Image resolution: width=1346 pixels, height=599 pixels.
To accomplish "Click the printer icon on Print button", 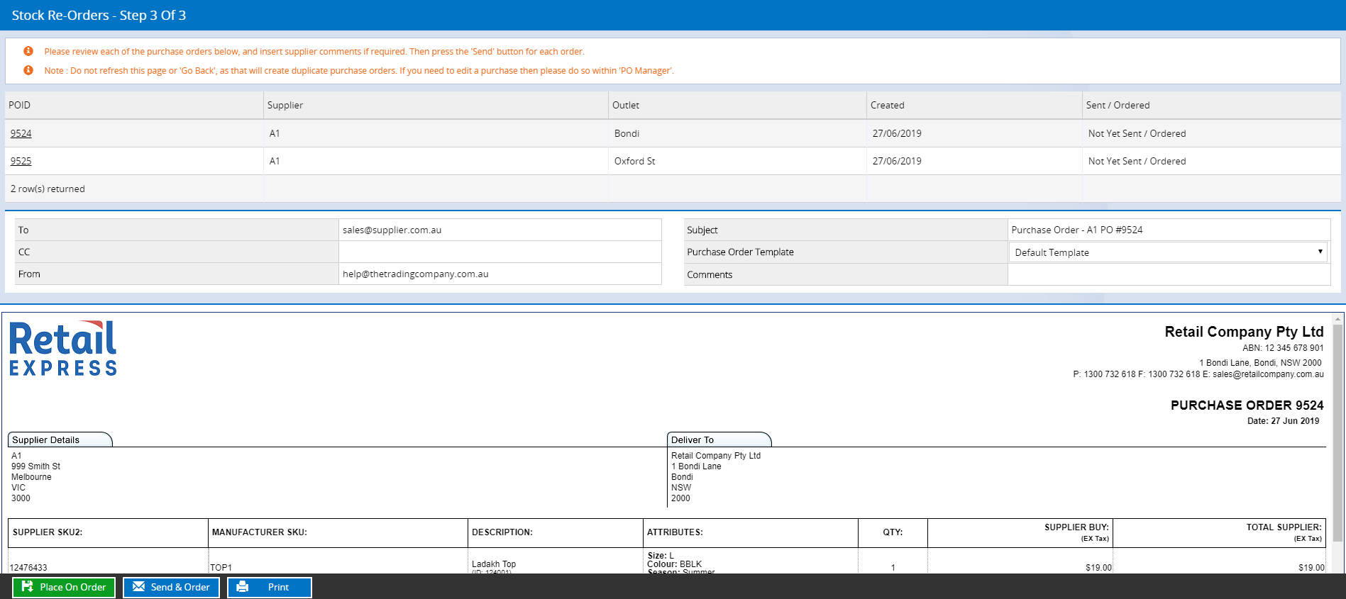I will (x=242, y=586).
